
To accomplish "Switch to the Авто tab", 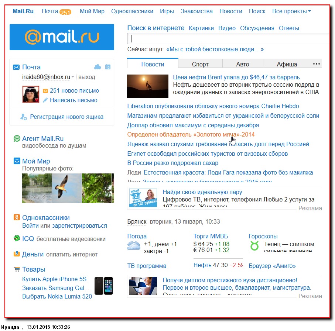I will [x=243, y=64].
